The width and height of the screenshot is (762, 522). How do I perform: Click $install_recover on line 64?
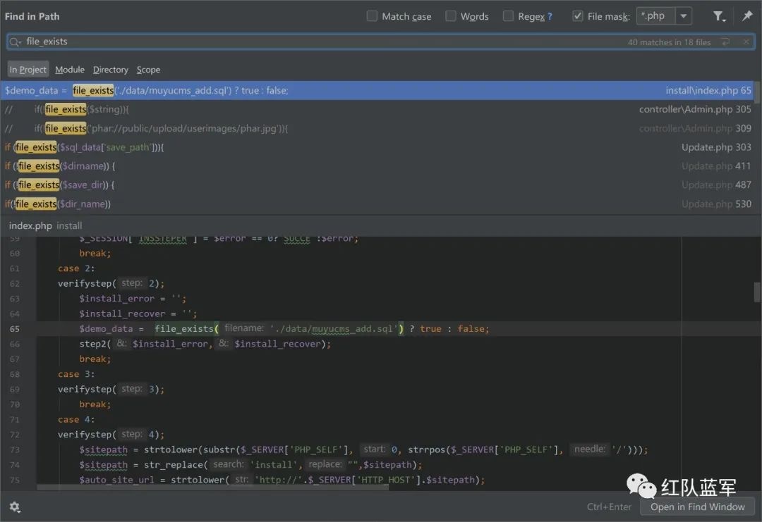click(x=122, y=314)
